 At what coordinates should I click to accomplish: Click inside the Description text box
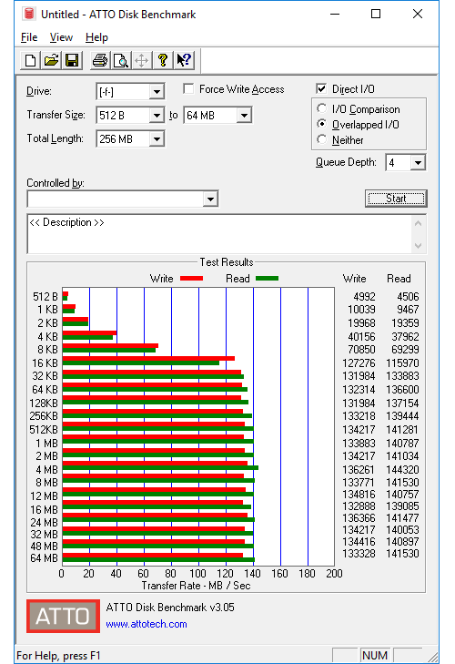pyautogui.click(x=220, y=234)
